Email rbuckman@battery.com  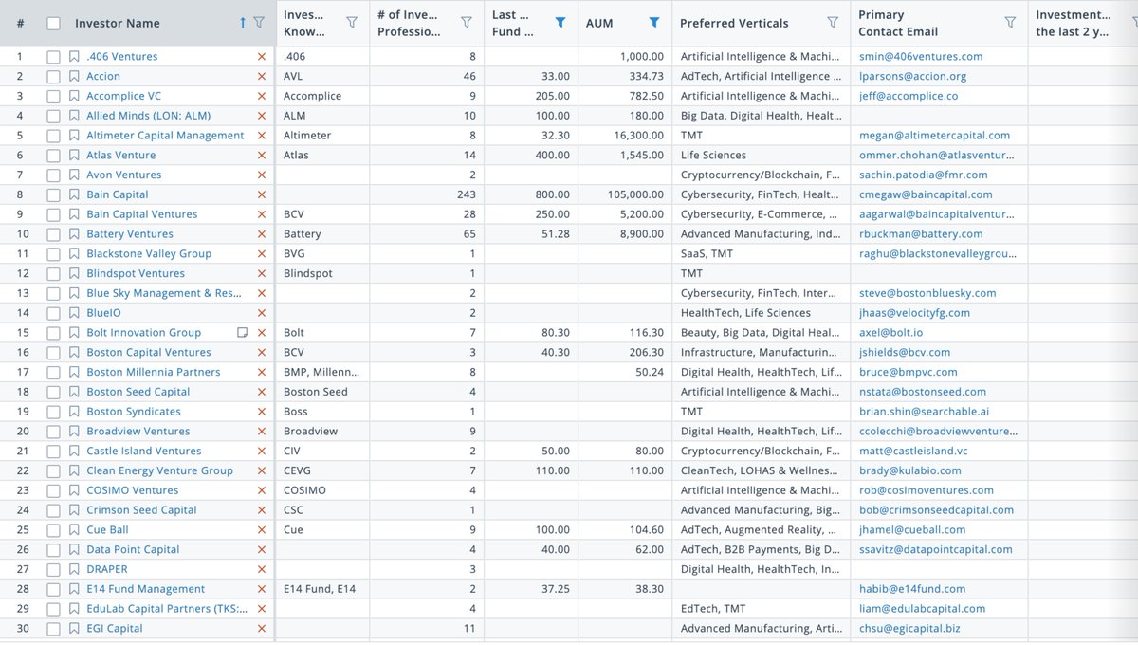pyautogui.click(x=921, y=234)
